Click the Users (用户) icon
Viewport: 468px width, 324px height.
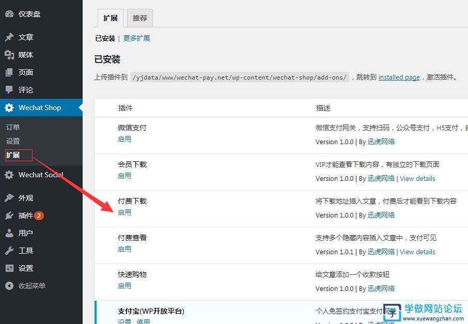point(9,233)
